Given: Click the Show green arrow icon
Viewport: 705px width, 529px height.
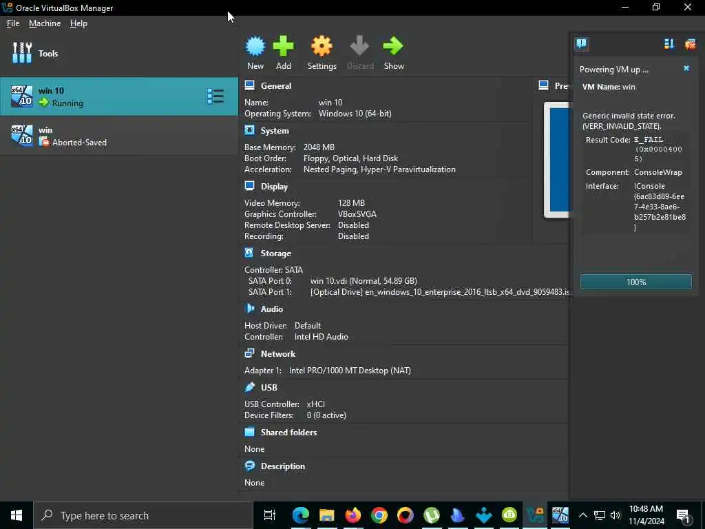Looking at the screenshot, I should point(394,46).
